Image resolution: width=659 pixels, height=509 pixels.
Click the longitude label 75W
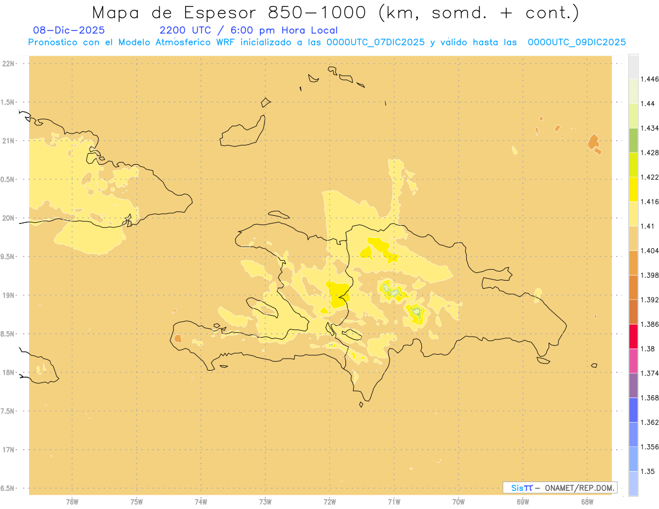[x=137, y=501]
